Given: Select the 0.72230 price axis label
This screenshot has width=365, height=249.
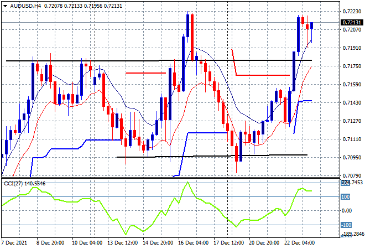Looking at the screenshot, I should pyautogui.click(x=352, y=12).
